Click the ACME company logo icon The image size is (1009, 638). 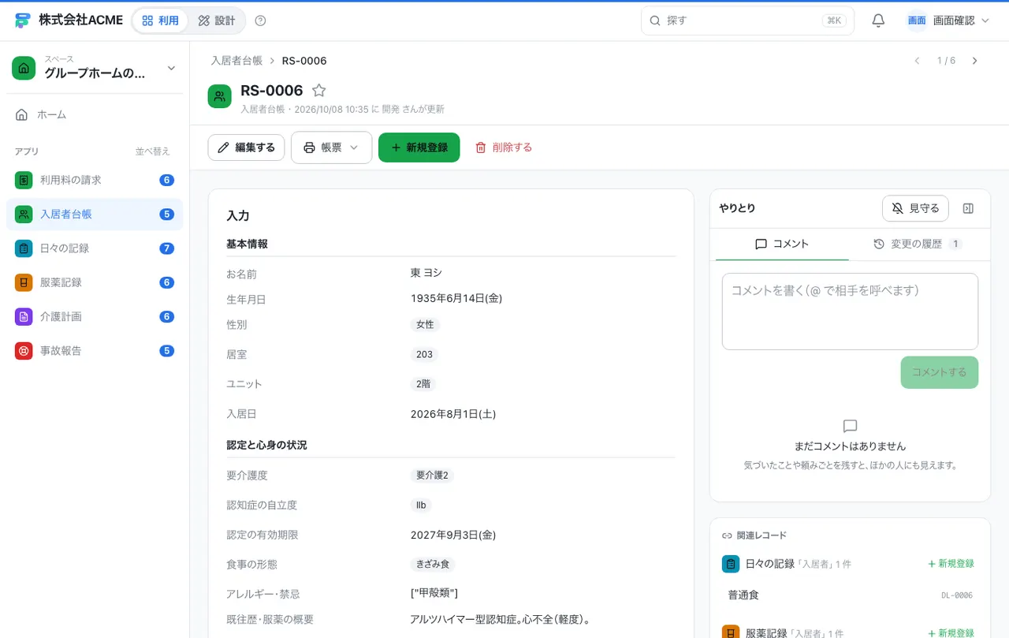22,21
